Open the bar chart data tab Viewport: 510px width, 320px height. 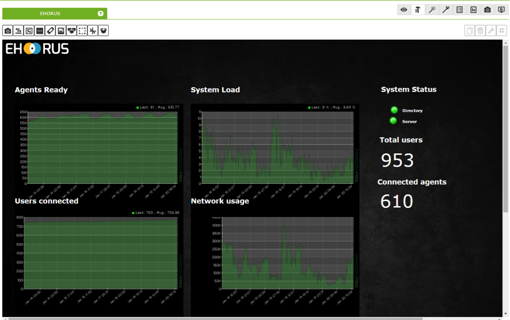click(474, 10)
